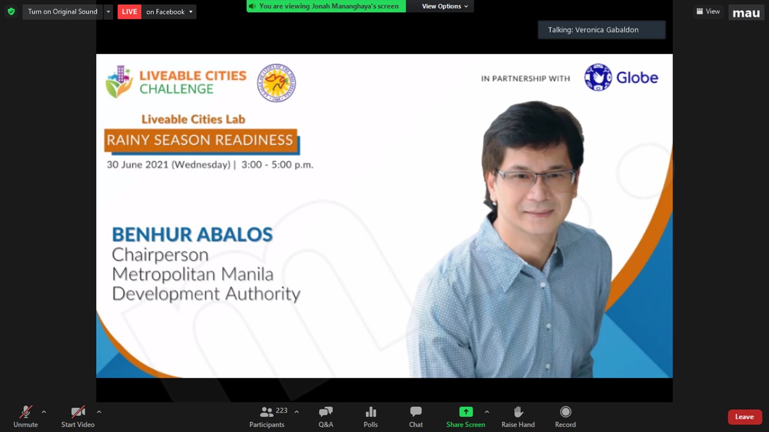Raise Hand in the meeting
This screenshot has width=769, height=432.
click(x=518, y=416)
